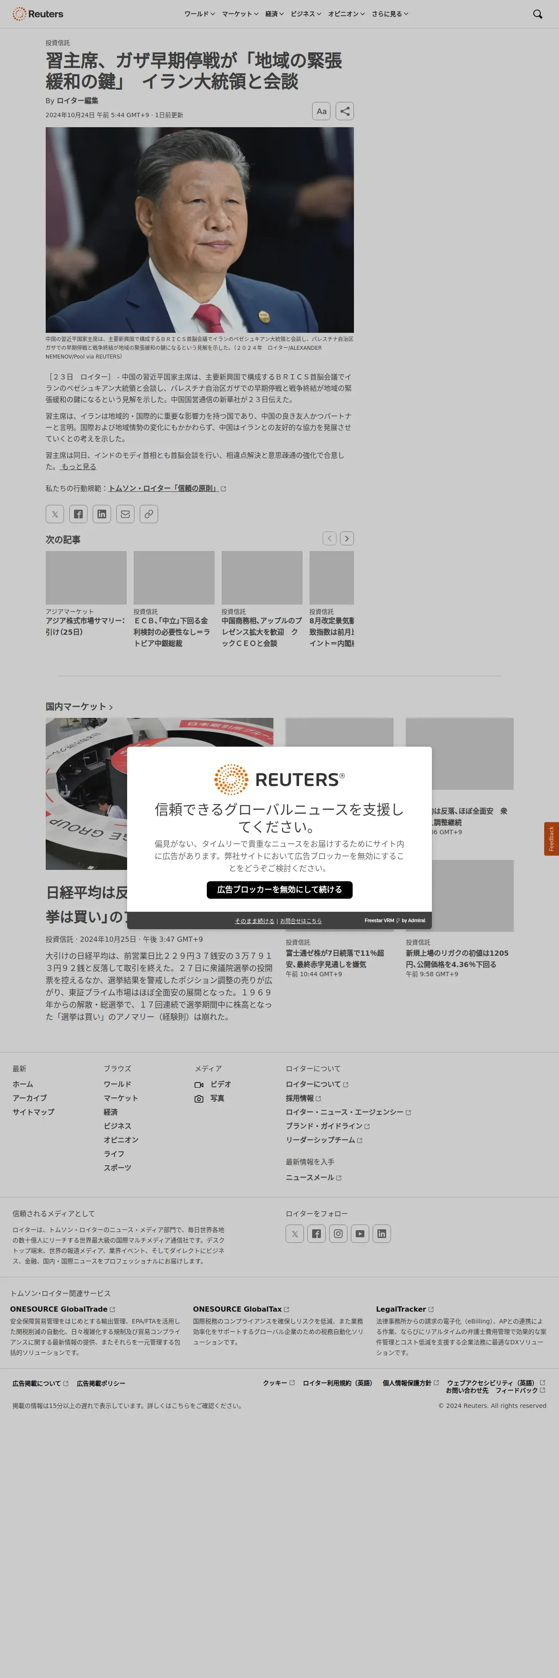Expand the 経済 menu
Image resolution: width=559 pixels, height=1678 pixels.
[x=275, y=14]
